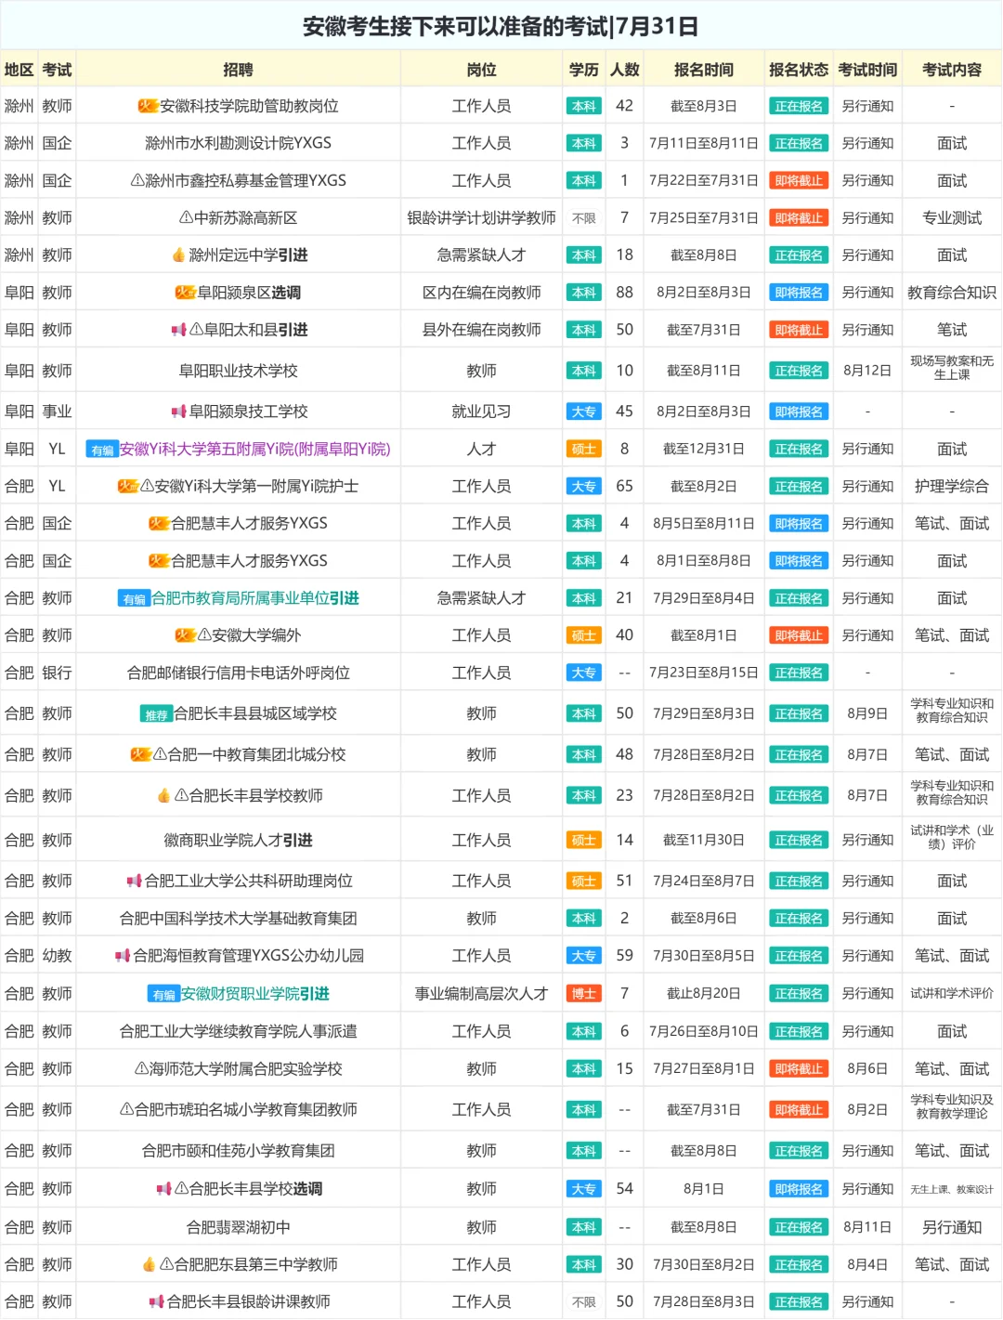Viewport: 1003px width, 1320px height.
Task: Click flame icon before 合肥肥东县第三中学教师
Action: (149, 1264)
